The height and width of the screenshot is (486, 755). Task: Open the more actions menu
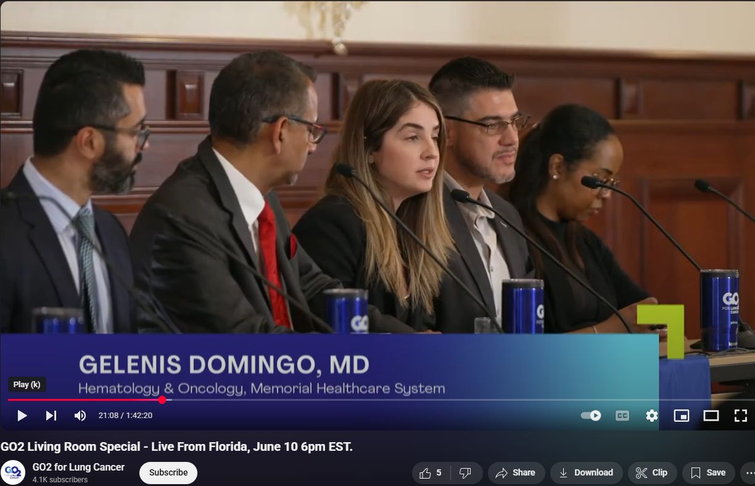748,472
